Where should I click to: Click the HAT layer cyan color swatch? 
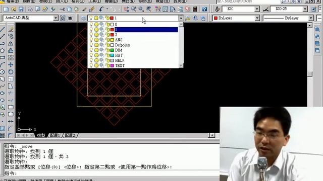coord(112,55)
